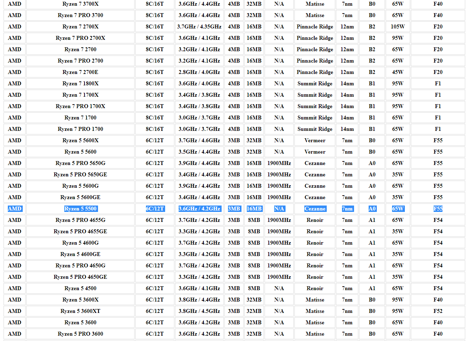
Task: Click the Ryzen 7 PRO 1700X cell
Action: point(81,106)
